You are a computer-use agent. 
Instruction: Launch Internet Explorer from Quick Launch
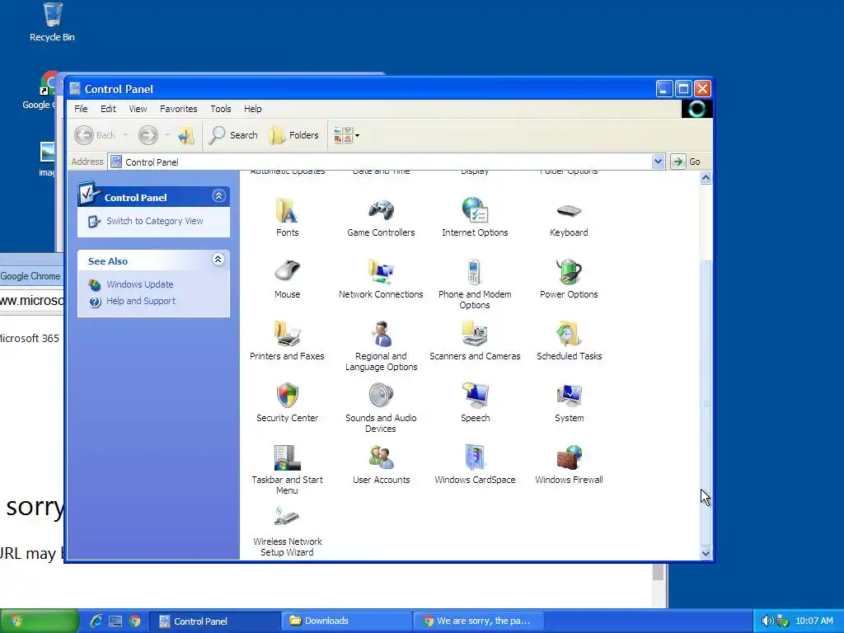[x=96, y=621]
